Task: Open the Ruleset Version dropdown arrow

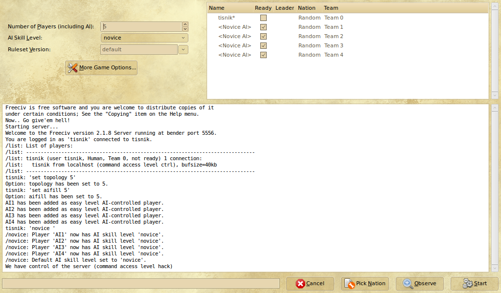Action: click(183, 49)
